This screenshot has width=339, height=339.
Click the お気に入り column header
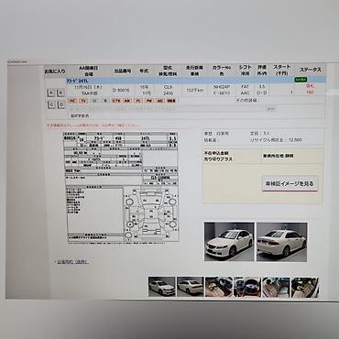pyautogui.click(x=55, y=71)
